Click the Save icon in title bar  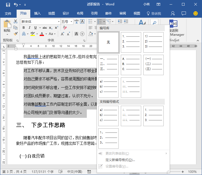click(x=8, y=5)
